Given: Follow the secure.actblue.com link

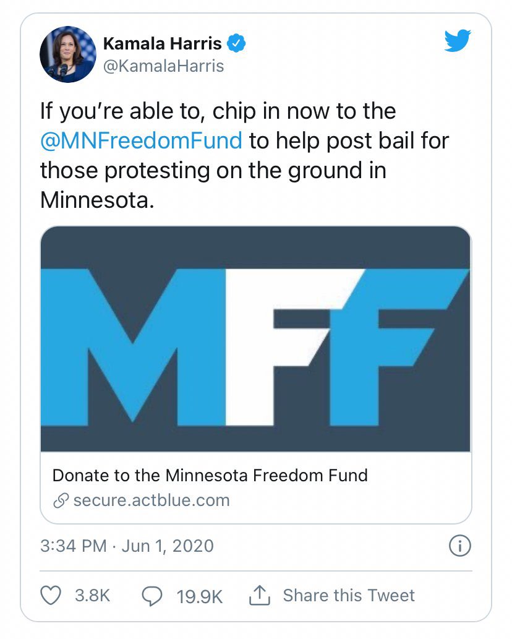Looking at the screenshot, I should click(151, 500).
